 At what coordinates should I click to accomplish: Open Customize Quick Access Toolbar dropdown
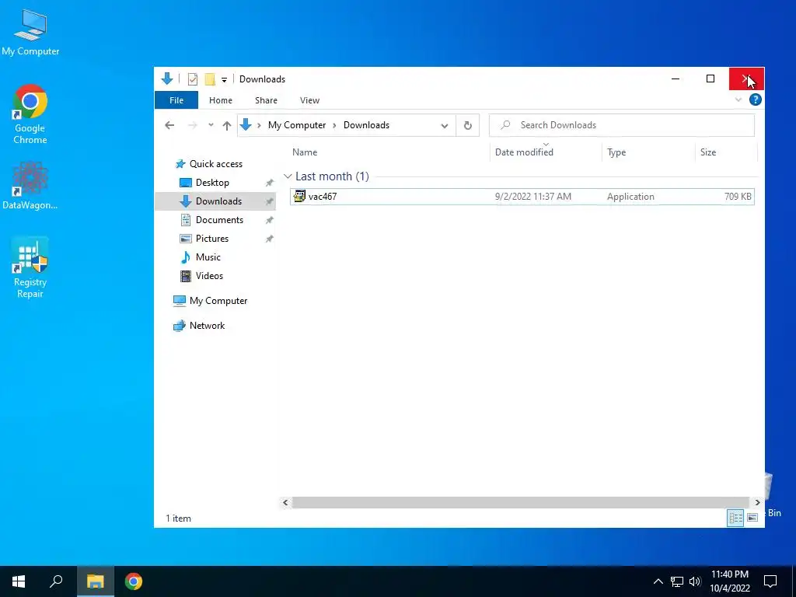click(224, 80)
